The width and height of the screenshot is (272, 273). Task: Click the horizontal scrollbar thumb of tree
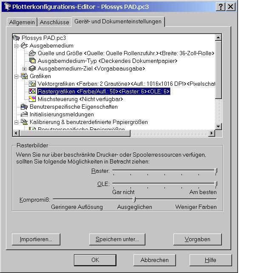click(75, 133)
